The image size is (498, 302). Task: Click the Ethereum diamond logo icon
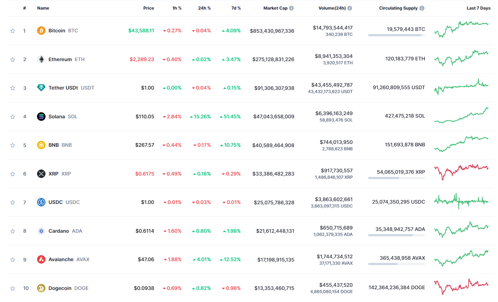click(x=41, y=59)
